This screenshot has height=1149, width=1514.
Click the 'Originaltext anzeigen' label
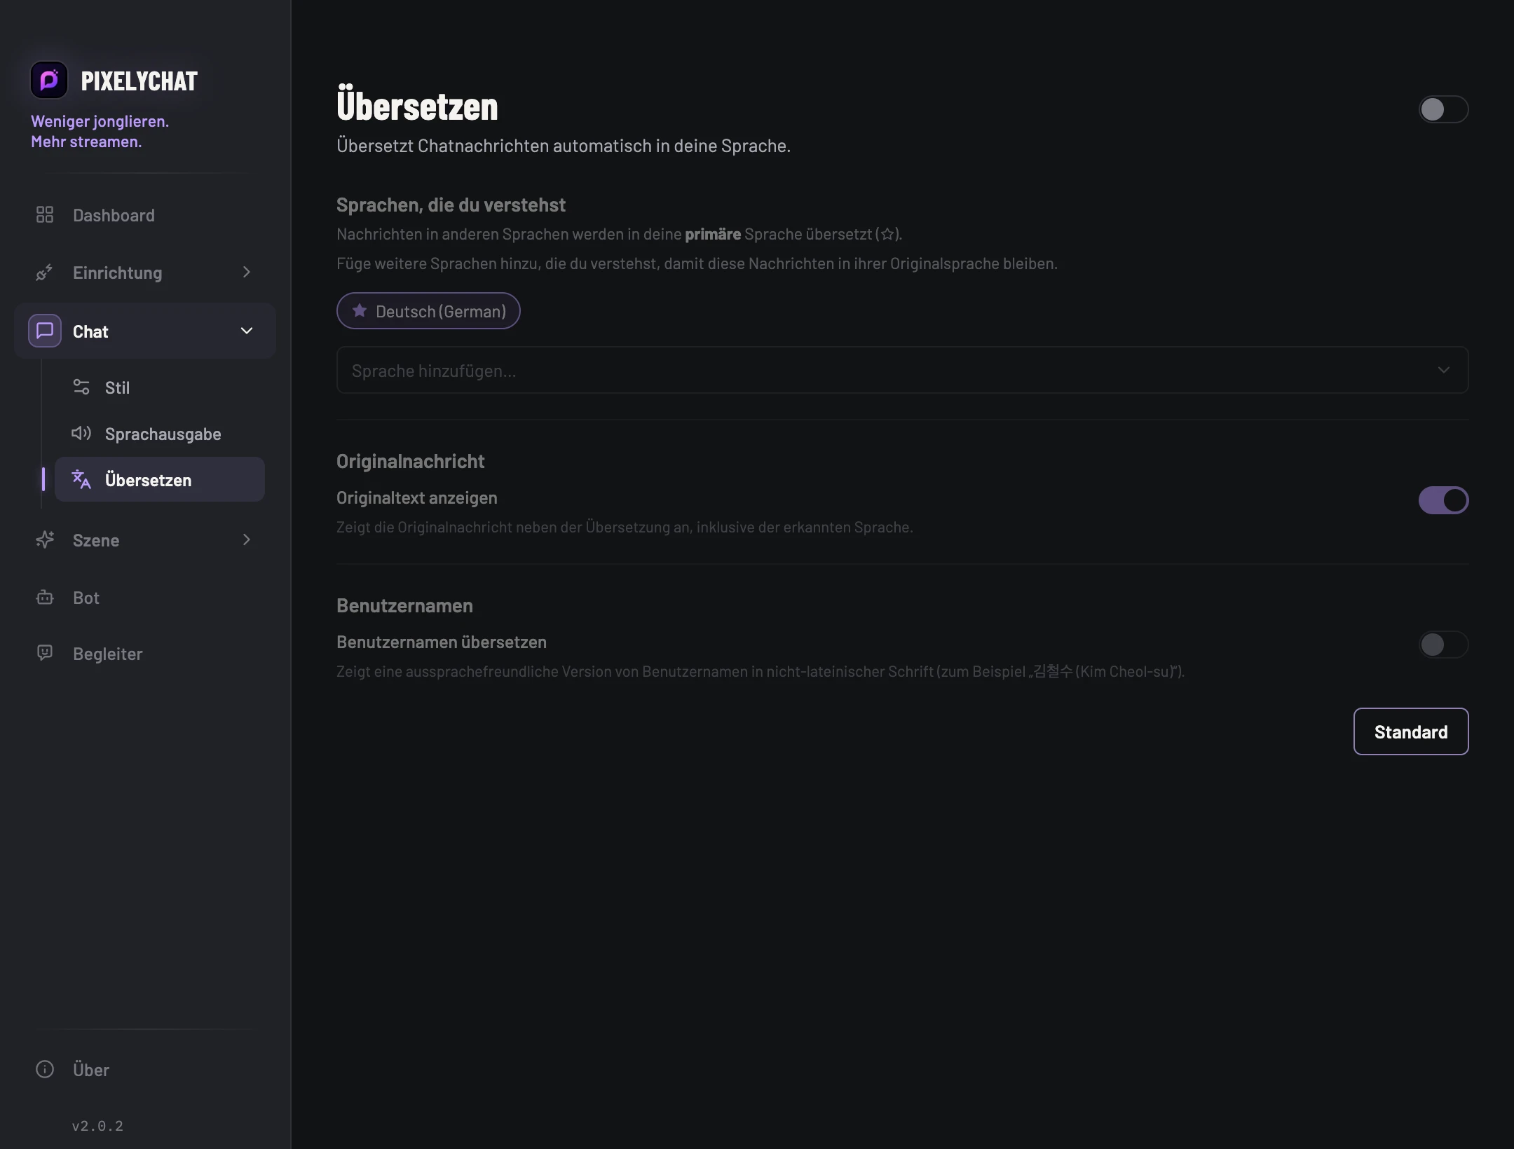[x=417, y=498]
